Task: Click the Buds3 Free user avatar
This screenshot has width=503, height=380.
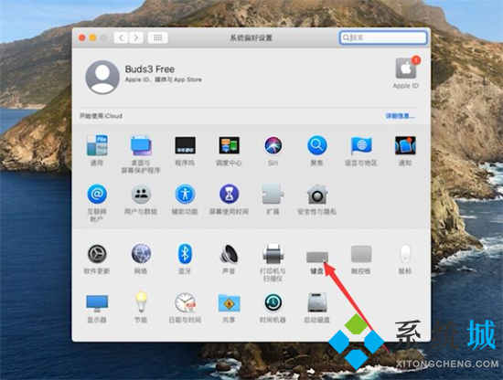Action: click(102, 78)
